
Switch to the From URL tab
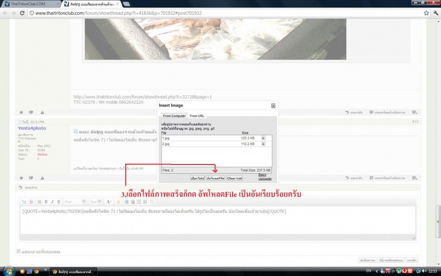point(197,116)
